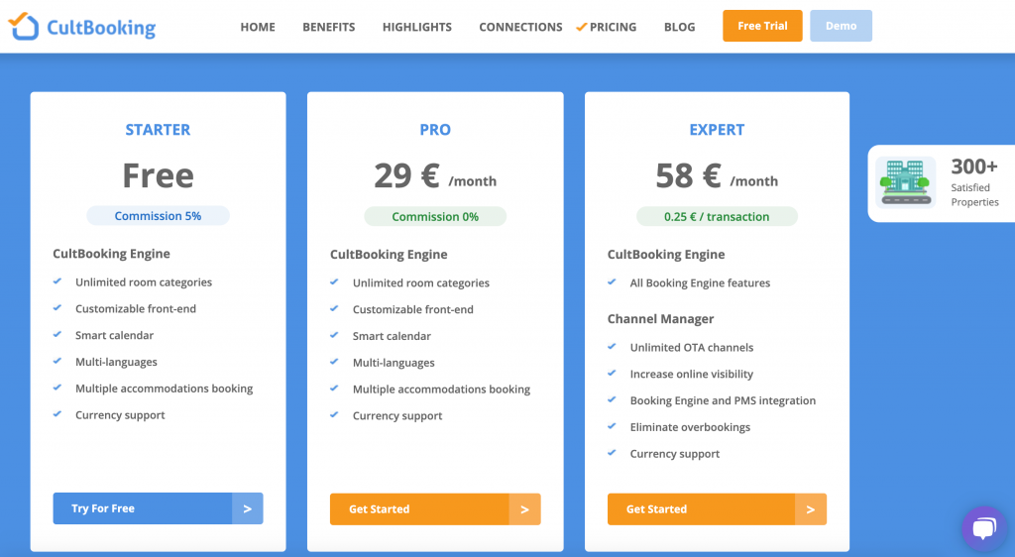
Task: Click checkmark beside Unlimited OTA channels
Action: [x=613, y=347]
